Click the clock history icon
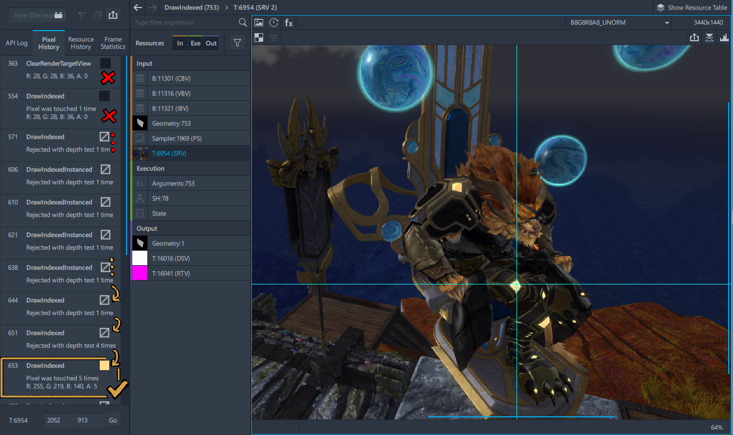 tap(274, 22)
